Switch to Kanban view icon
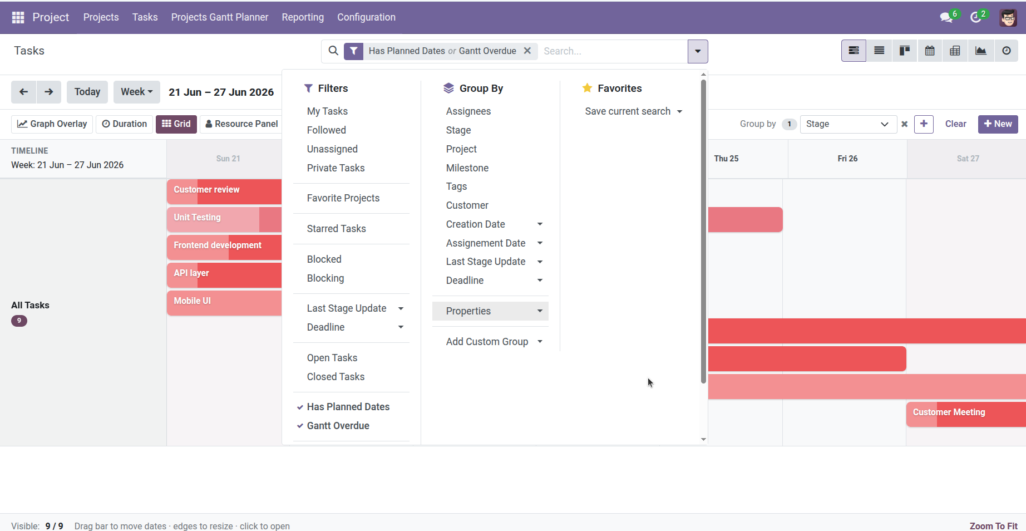The image size is (1026, 531). (904, 51)
